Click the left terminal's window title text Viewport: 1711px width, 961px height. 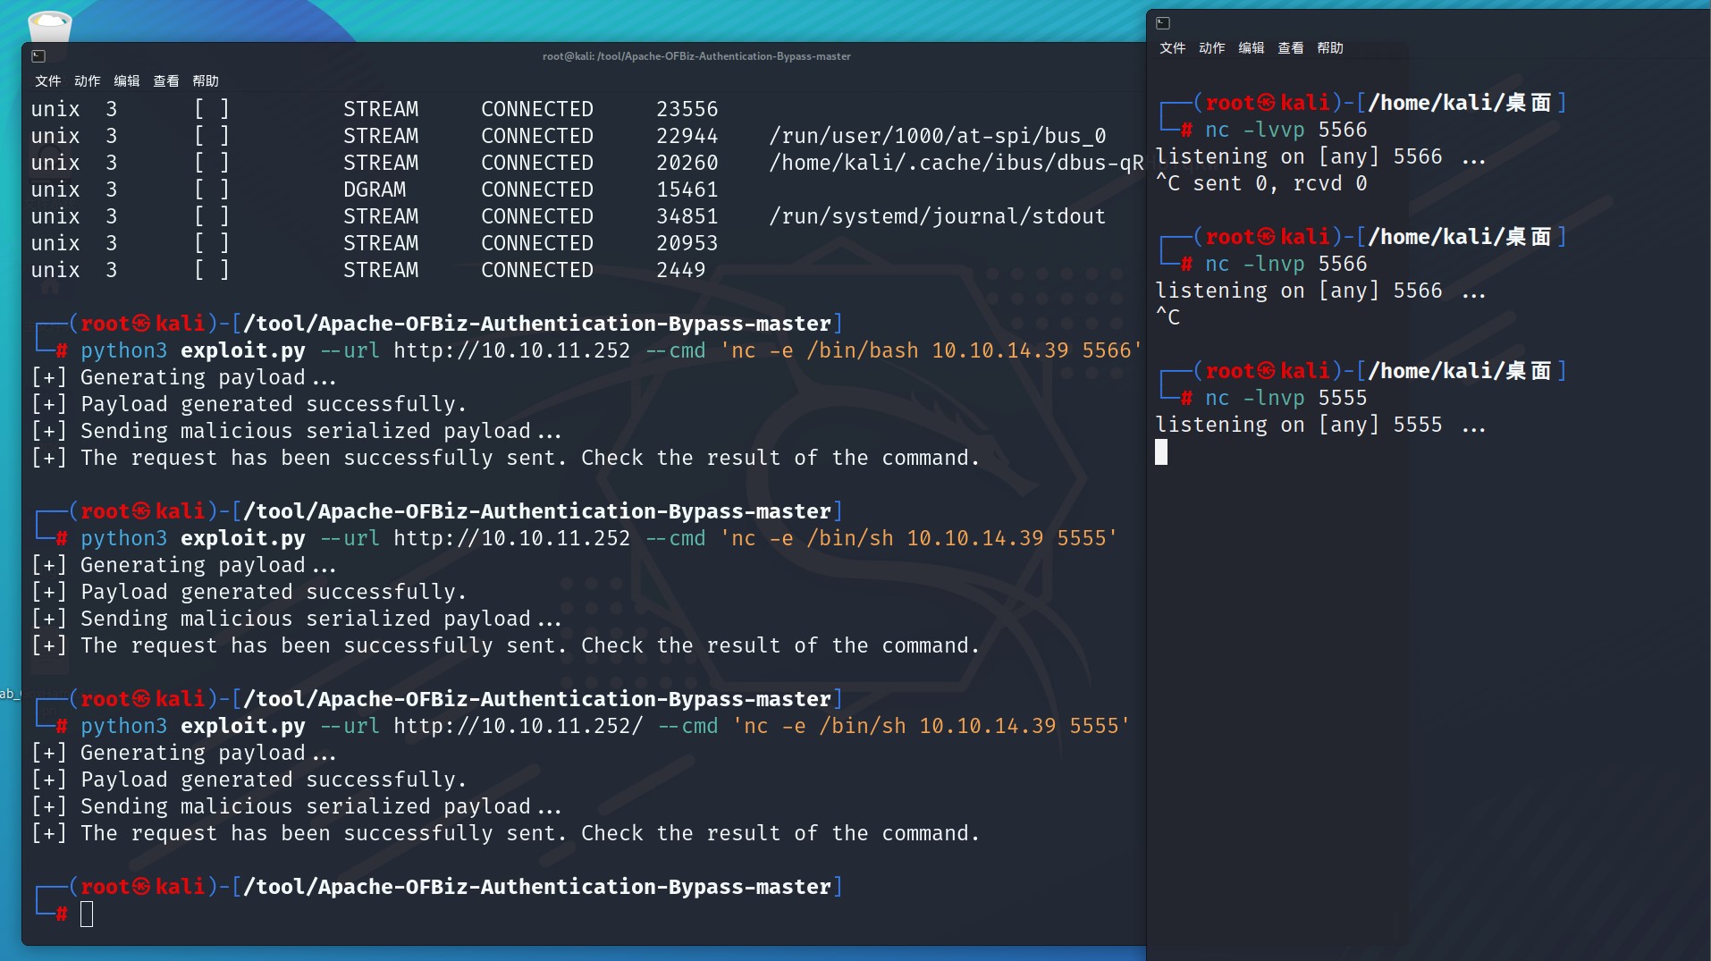tap(696, 56)
